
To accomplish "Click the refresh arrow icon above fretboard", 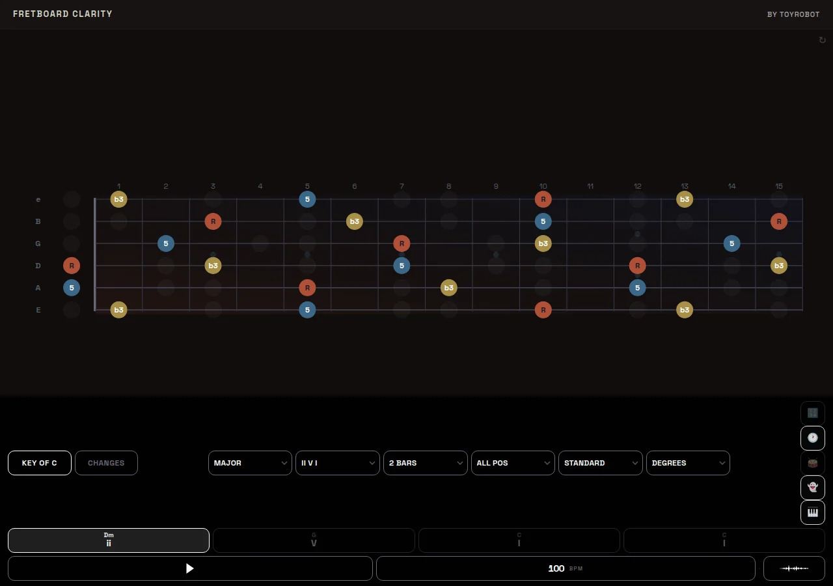I will point(822,40).
